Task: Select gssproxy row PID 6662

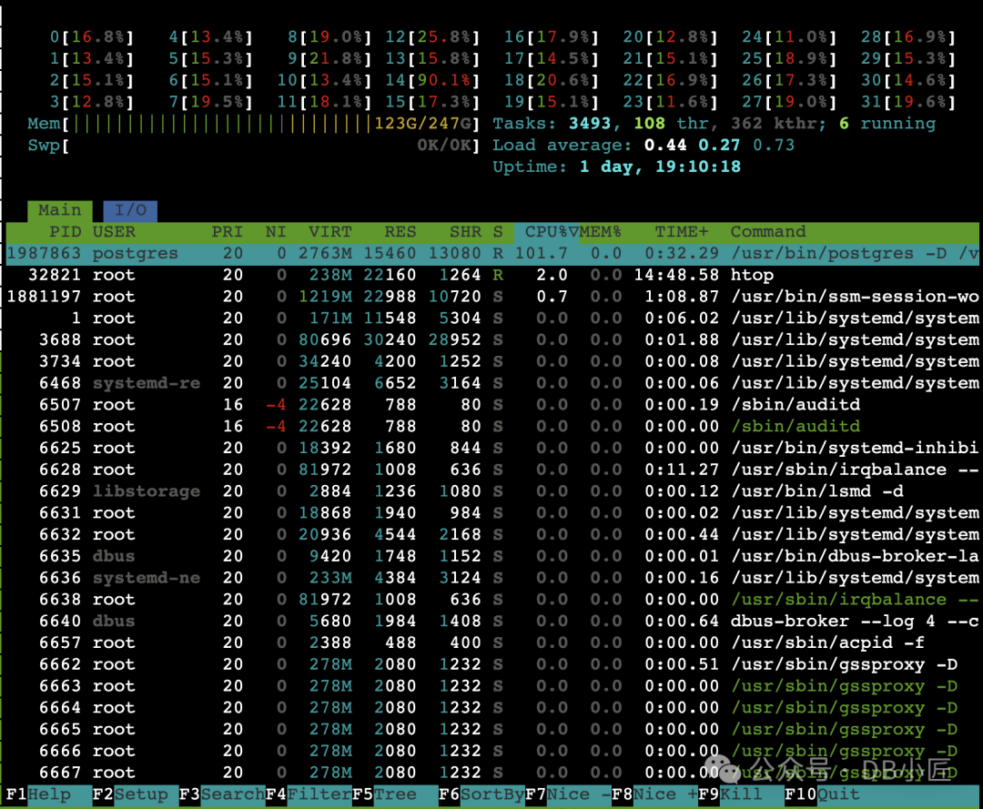Action: (492, 665)
